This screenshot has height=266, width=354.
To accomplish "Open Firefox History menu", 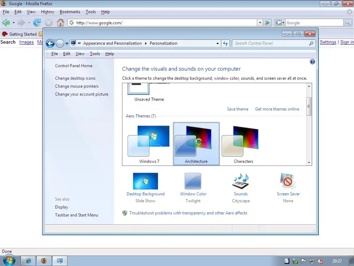I will [48, 12].
